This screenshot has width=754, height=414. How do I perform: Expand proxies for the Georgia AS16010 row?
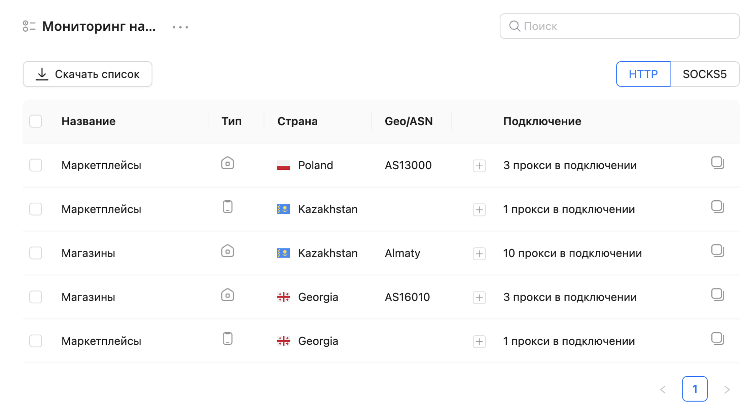point(479,297)
